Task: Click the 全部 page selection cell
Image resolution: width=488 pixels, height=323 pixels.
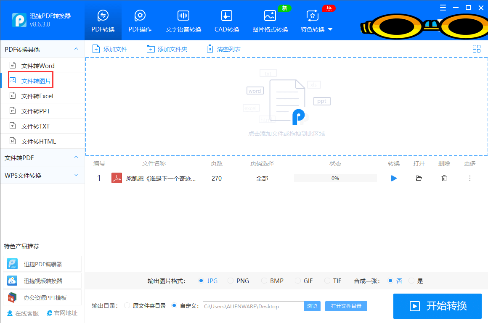Action: point(262,179)
